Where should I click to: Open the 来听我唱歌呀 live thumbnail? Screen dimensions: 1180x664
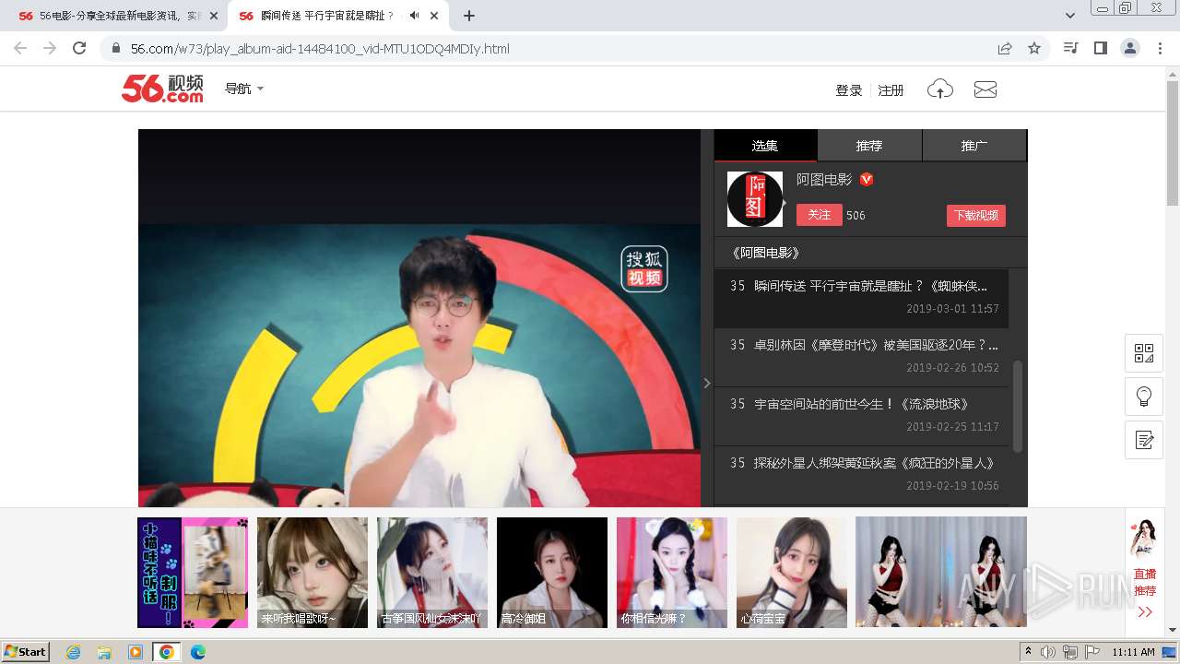click(x=313, y=573)
